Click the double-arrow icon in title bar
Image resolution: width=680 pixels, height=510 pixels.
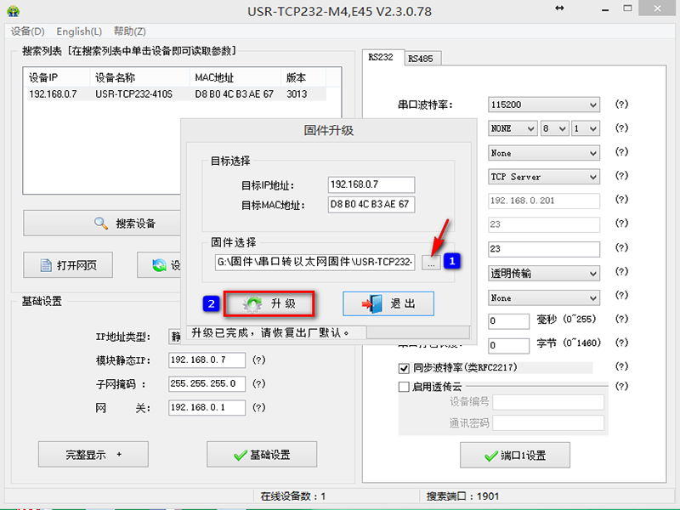click(559, 8)
